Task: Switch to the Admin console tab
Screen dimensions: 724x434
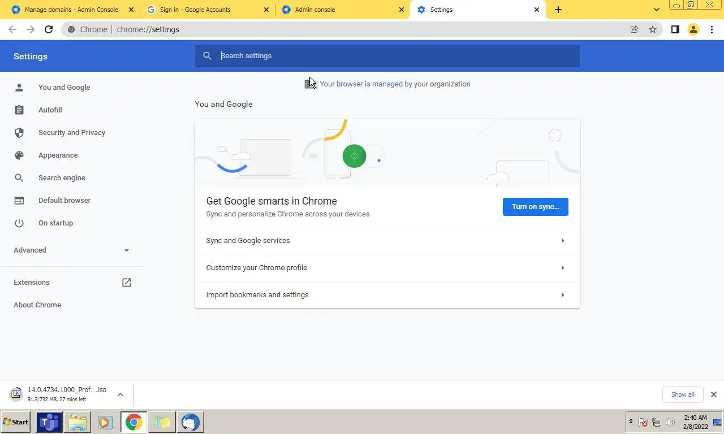Action: pos(342,10)
